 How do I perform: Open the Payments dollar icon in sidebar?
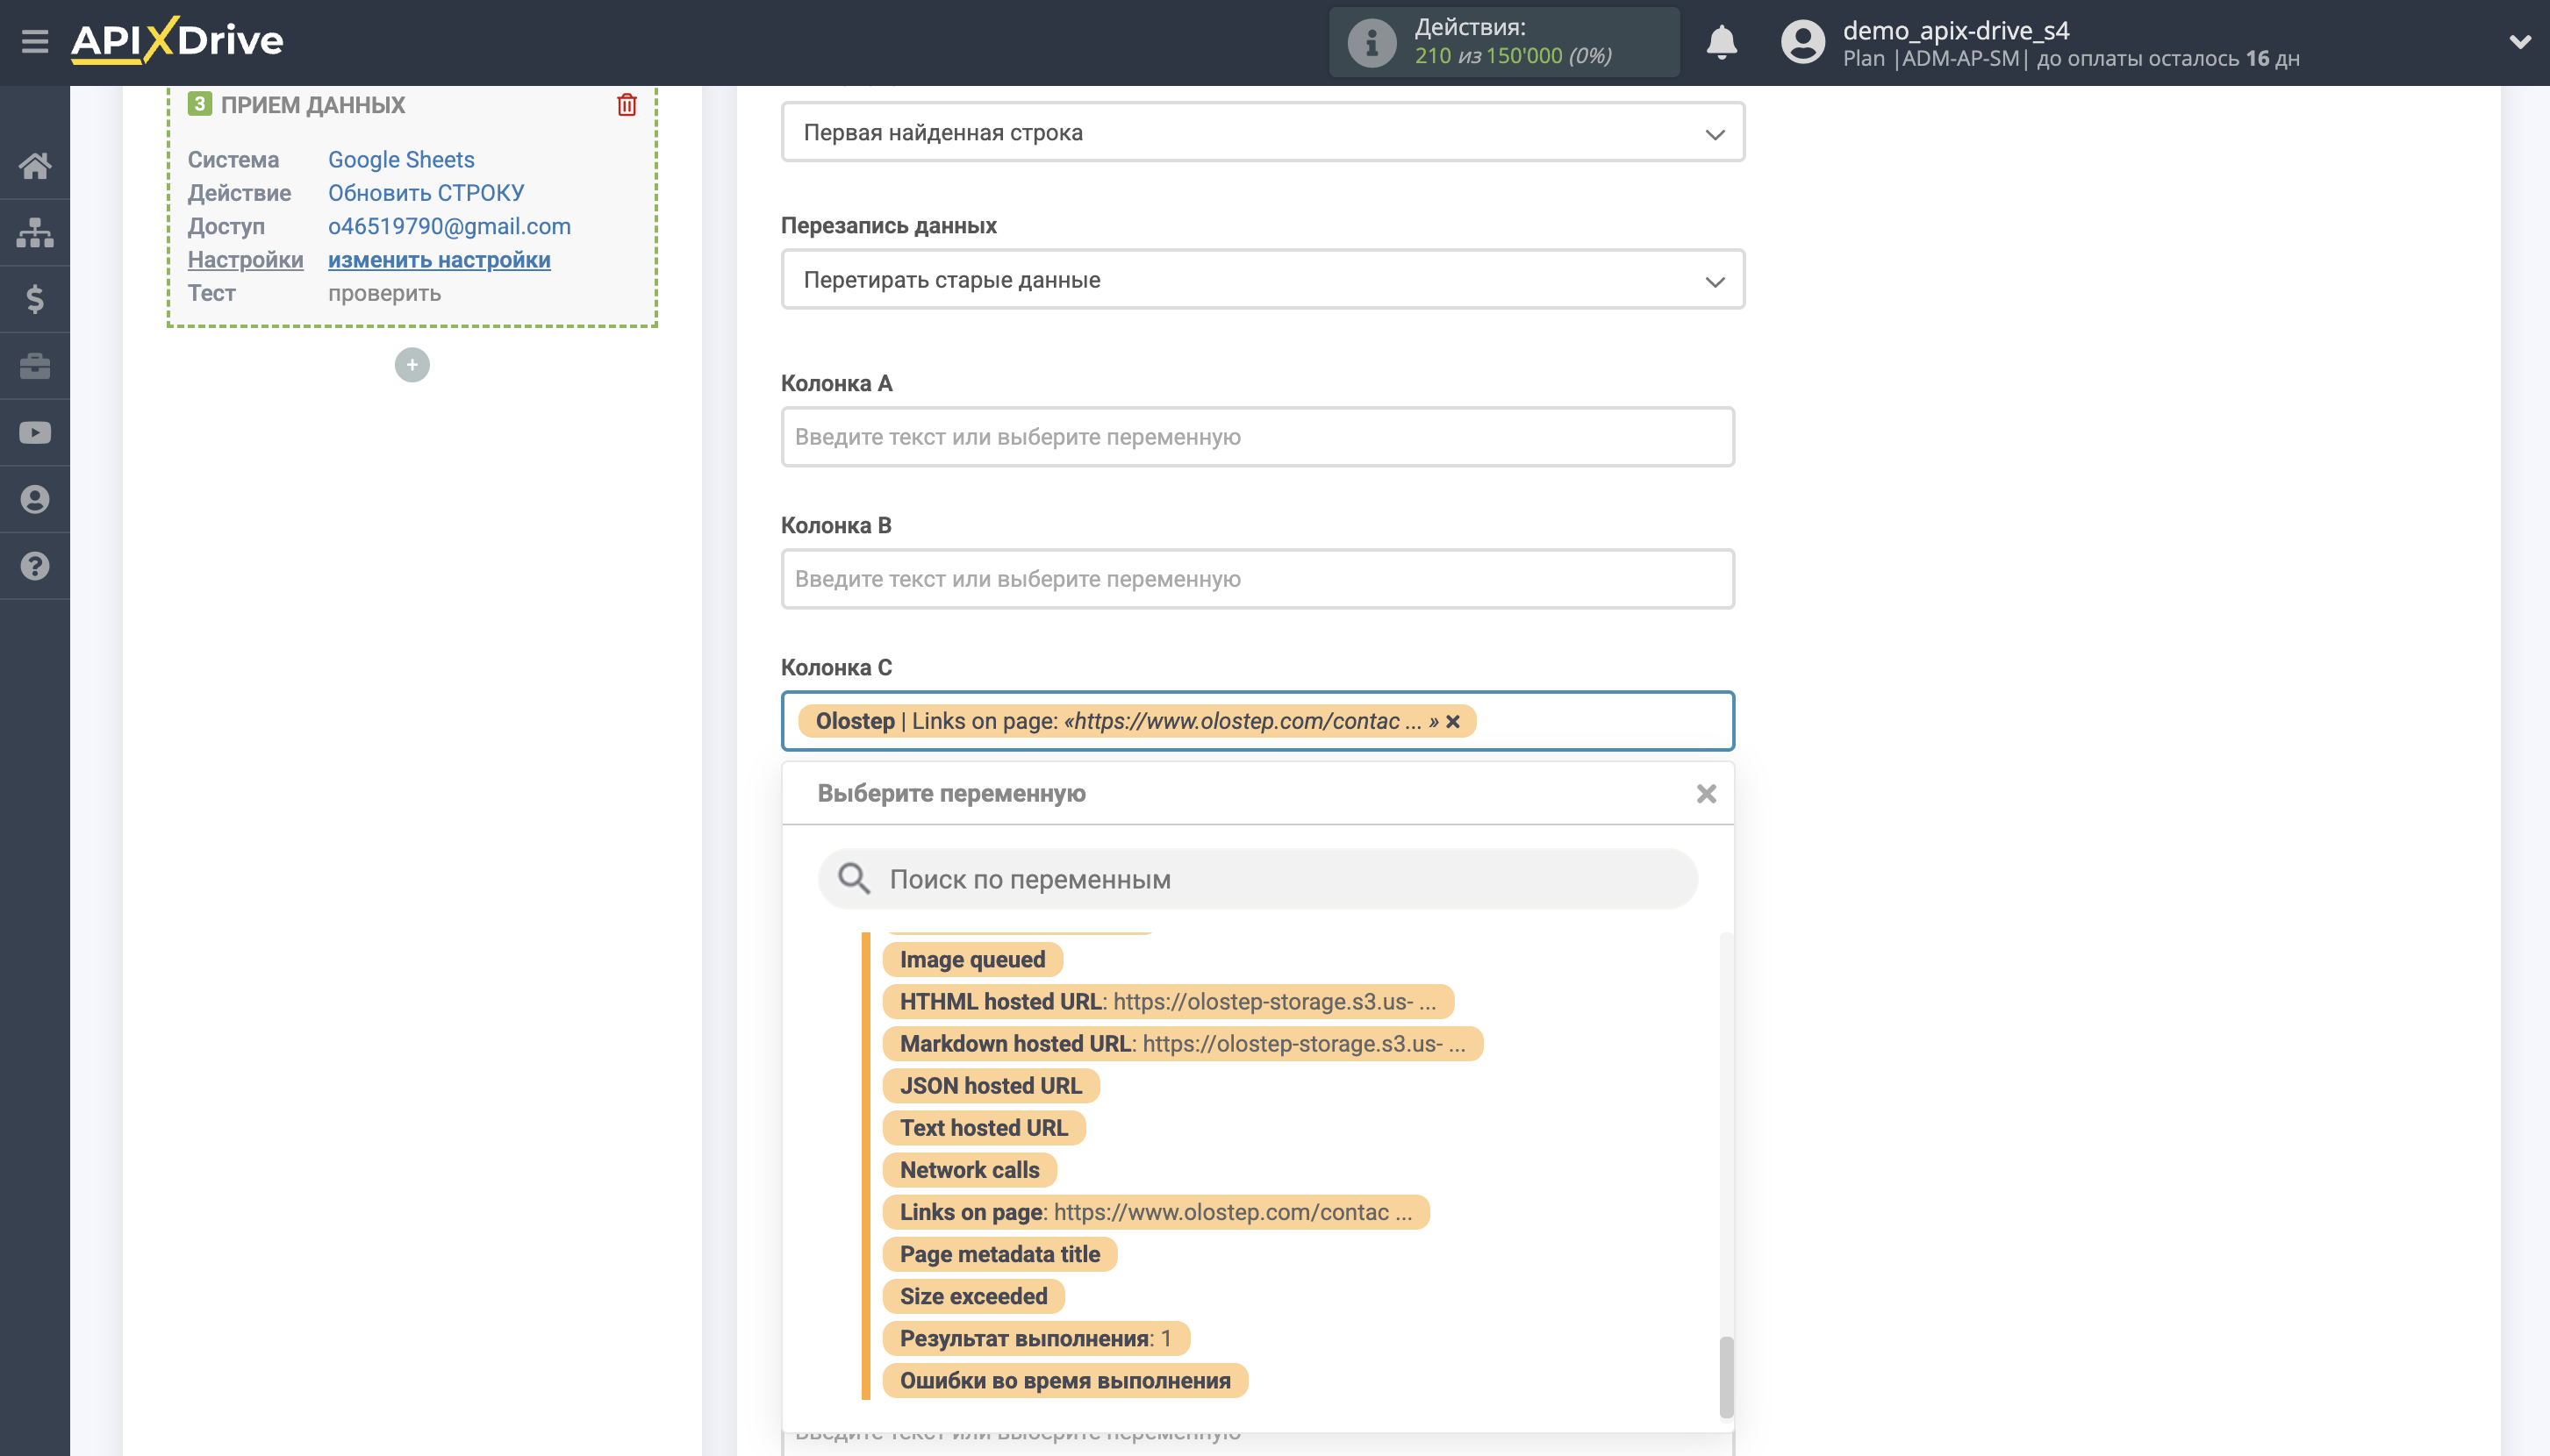[36, 299]
